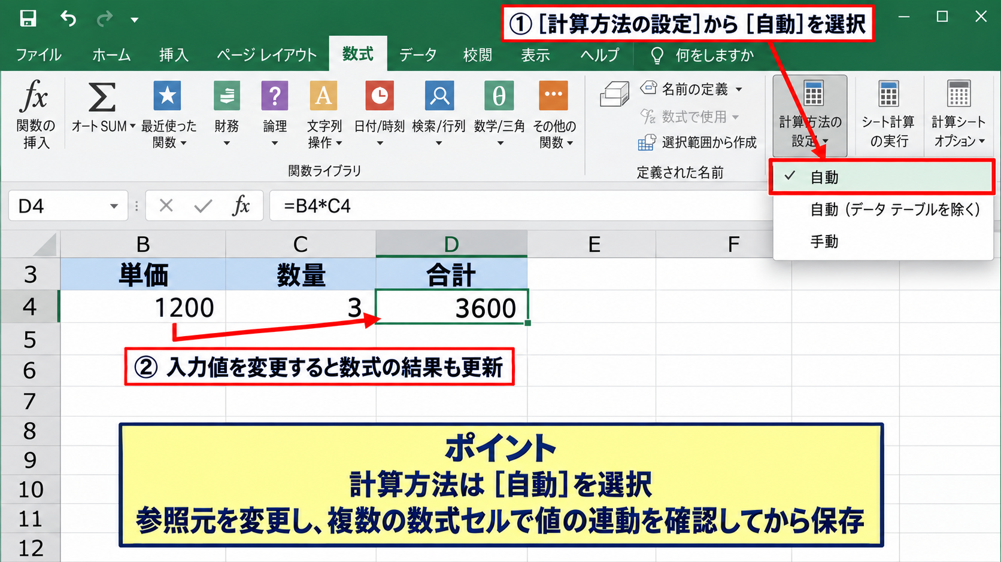The height and width of the screenshot is (562, 1001).
Task: Switch to the ファイル tab
Action: (x=39, y=55)
